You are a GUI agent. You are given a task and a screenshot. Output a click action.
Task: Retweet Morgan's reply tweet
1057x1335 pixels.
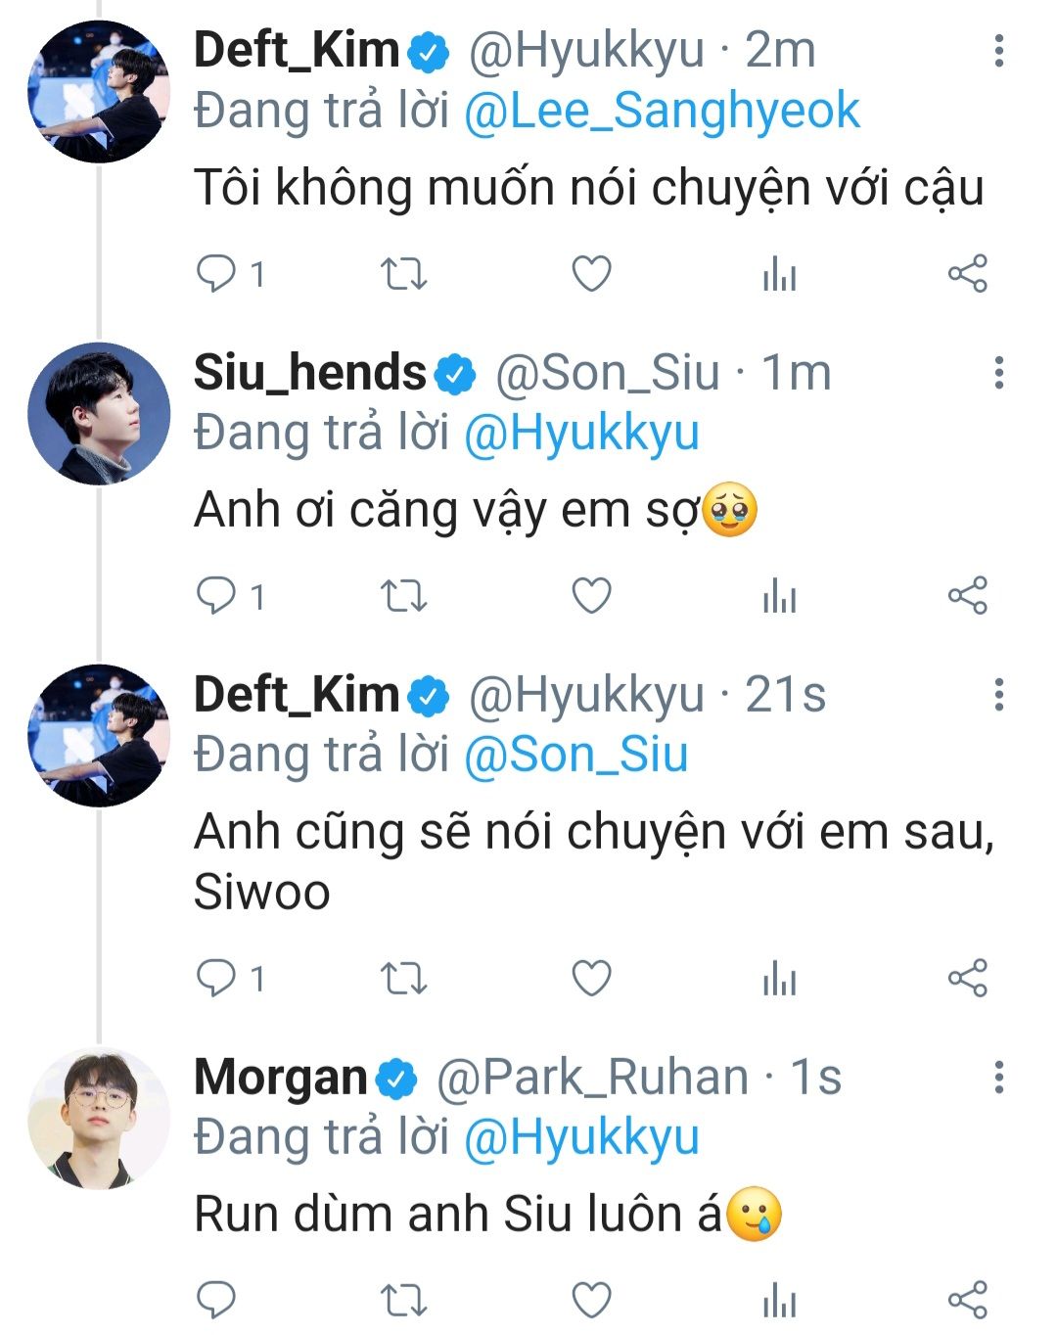click(x=403, y=1301)
